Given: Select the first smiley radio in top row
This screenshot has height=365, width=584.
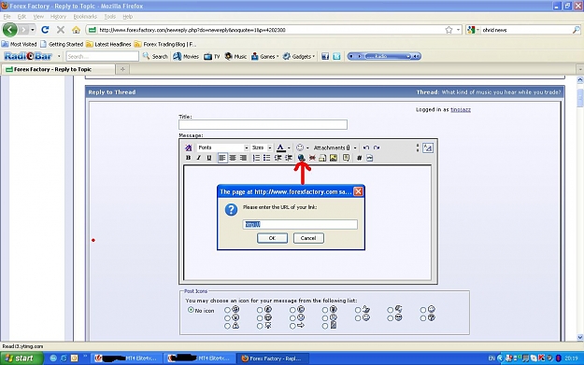Looking at the screenshot, I should (227, 310).
